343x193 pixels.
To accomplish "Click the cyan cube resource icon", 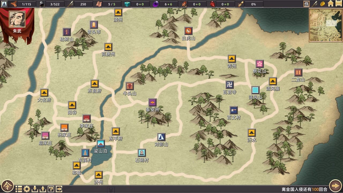I will tap(127, 4).
